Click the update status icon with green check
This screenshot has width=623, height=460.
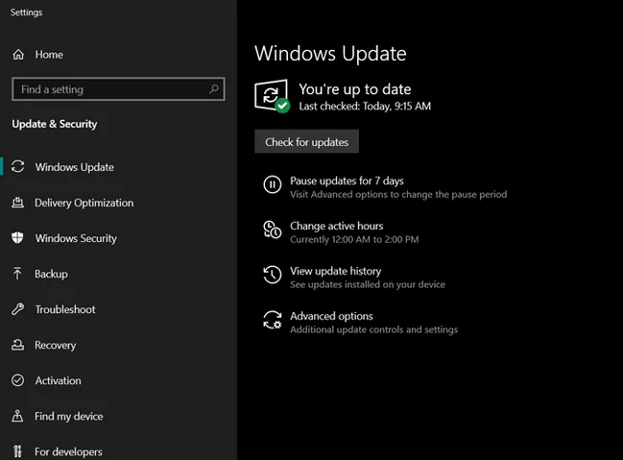(x=273, y=96)
